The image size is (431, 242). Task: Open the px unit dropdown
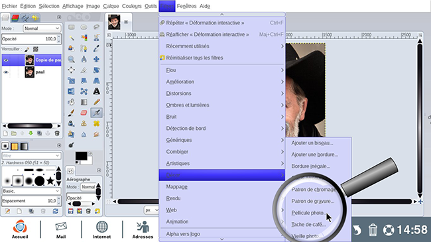(151, 210)
